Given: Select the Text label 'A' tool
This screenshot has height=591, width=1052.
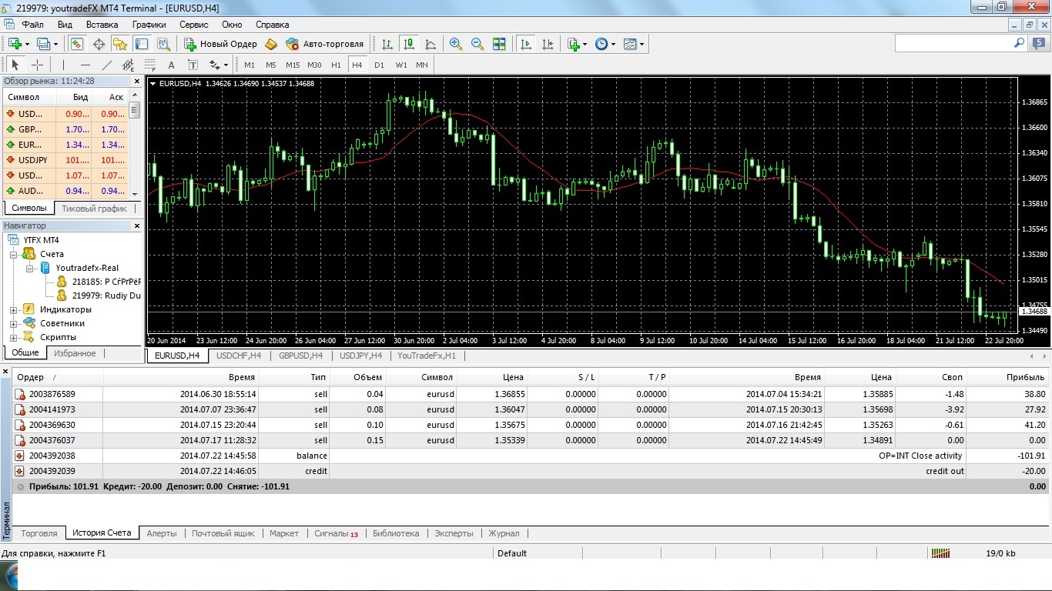Looking at the screenshot, I should 171,65.
